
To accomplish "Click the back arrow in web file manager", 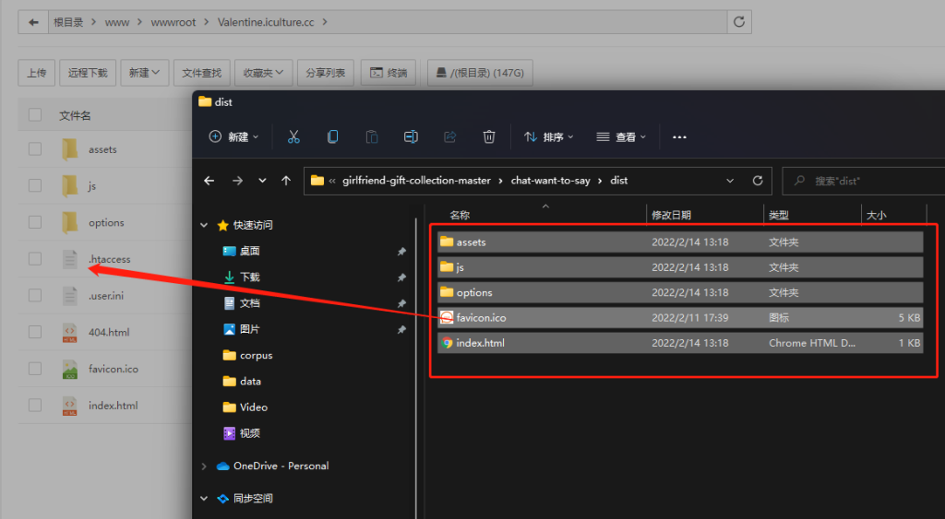I will 33,22.
